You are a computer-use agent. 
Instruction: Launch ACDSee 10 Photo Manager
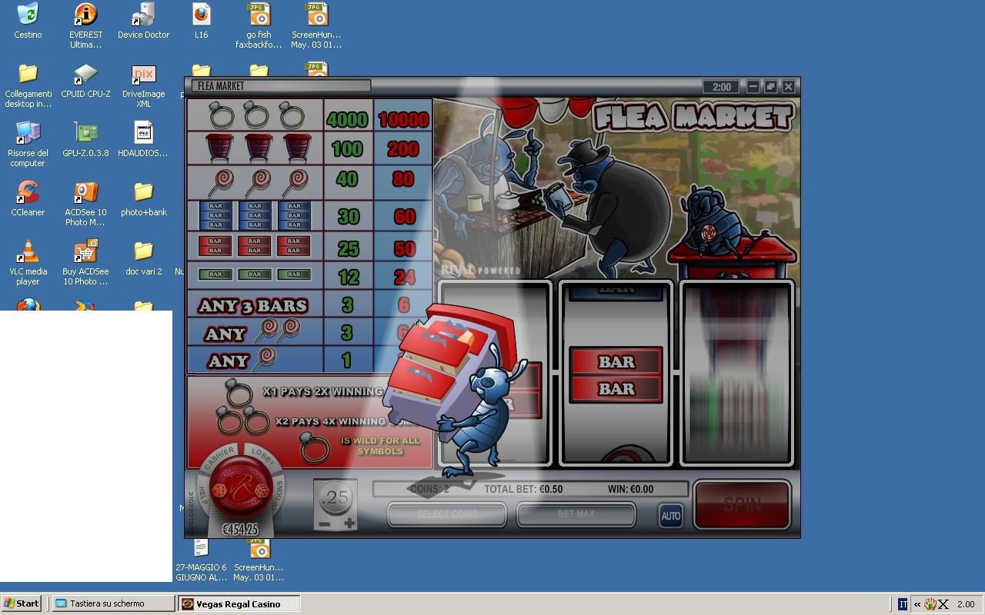click(85, 204)
